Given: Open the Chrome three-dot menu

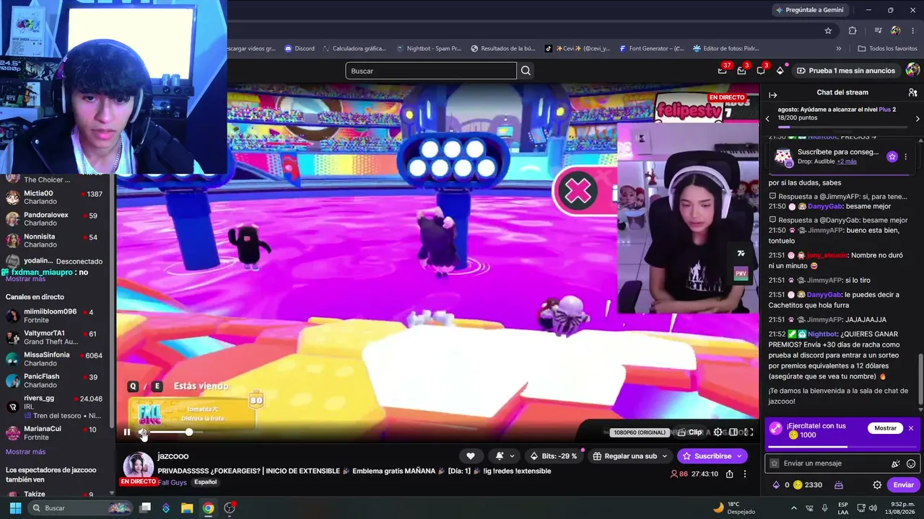Looking at the screenshot, I should pos(912,30).
